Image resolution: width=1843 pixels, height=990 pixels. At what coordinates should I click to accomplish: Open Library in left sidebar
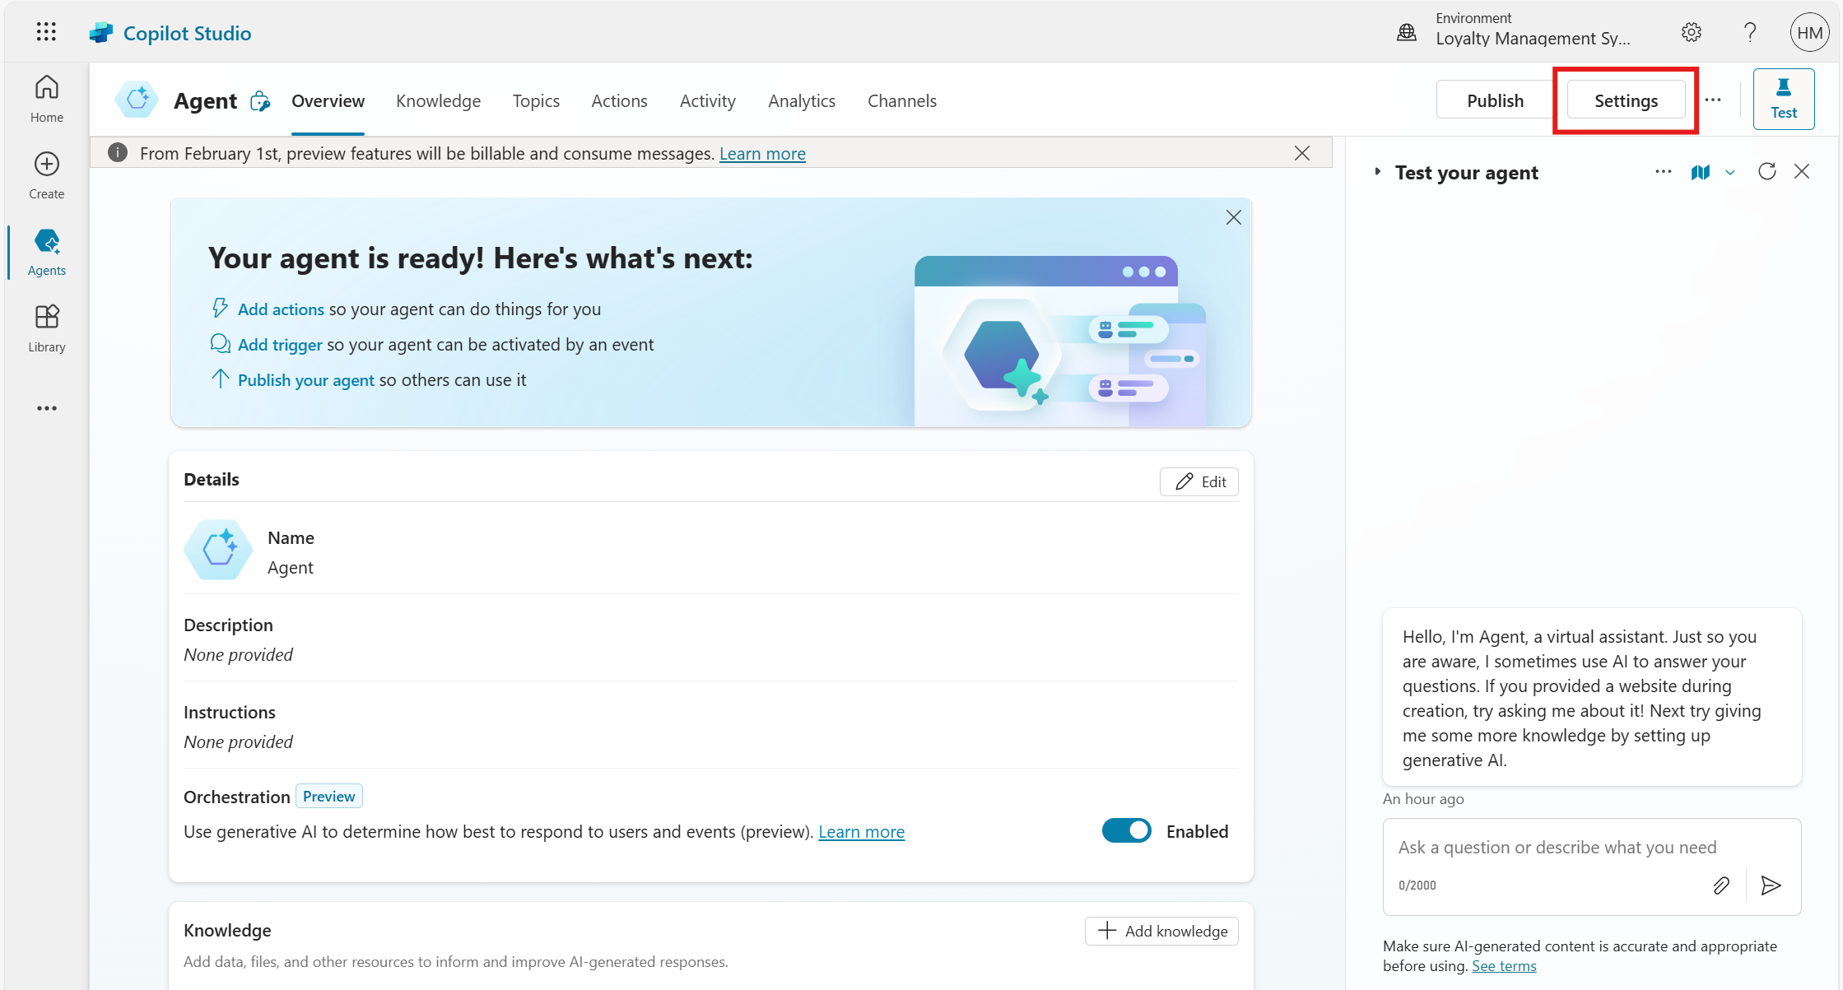click(47, 328)
